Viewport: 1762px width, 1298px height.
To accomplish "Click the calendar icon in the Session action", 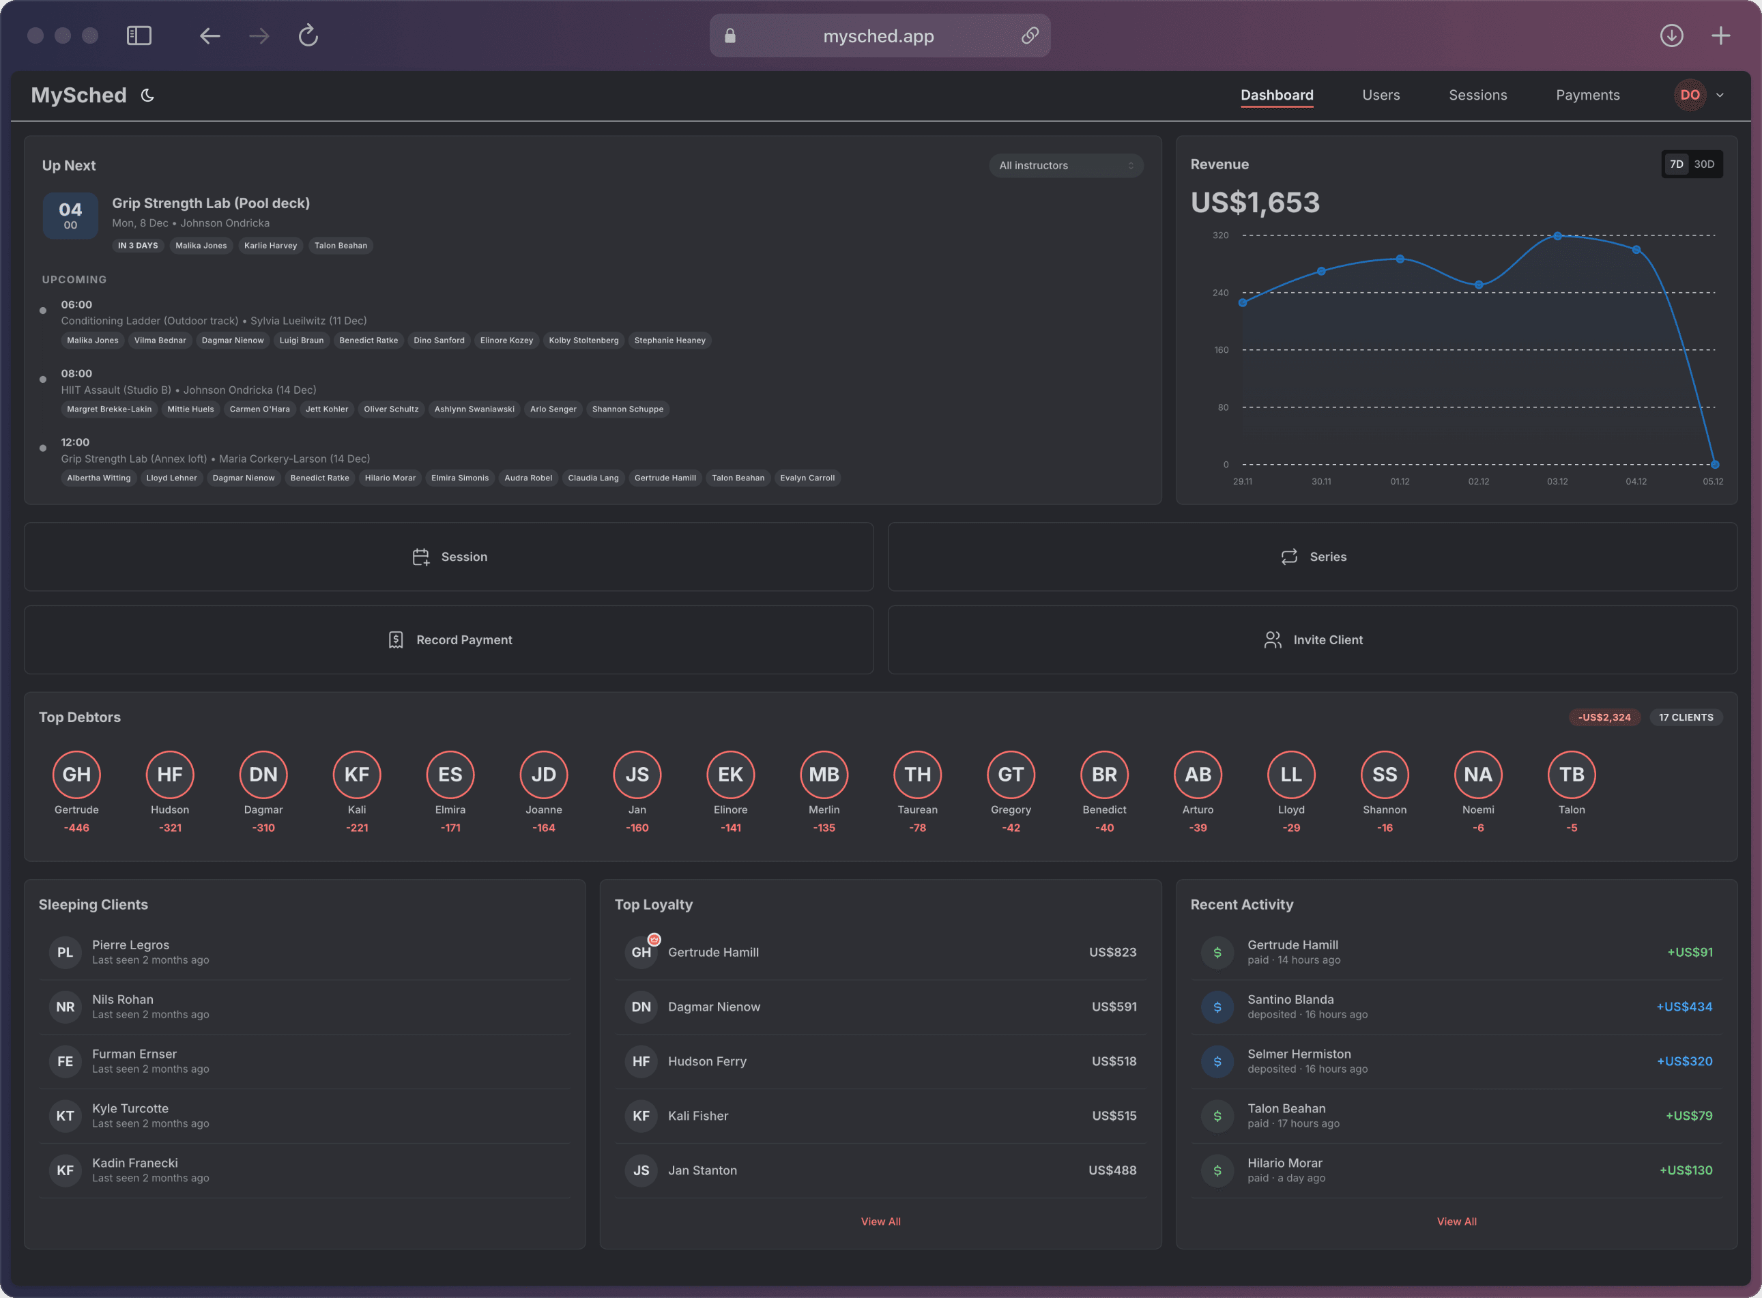I will (x=422, y=556).
